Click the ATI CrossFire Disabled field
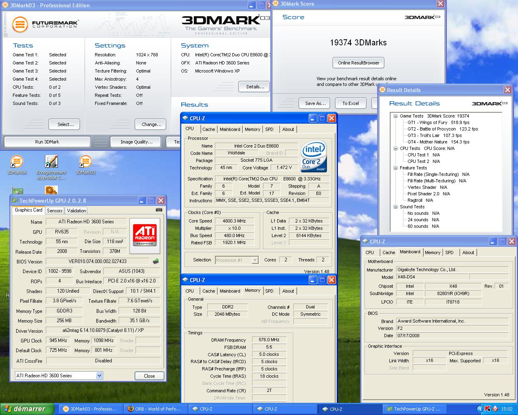518x415 pixels. tap(103, 361)
